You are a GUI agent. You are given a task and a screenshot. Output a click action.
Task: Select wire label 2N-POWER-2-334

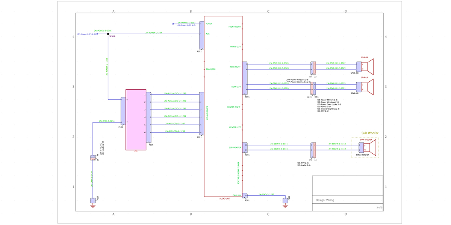(x=154, y=33)
